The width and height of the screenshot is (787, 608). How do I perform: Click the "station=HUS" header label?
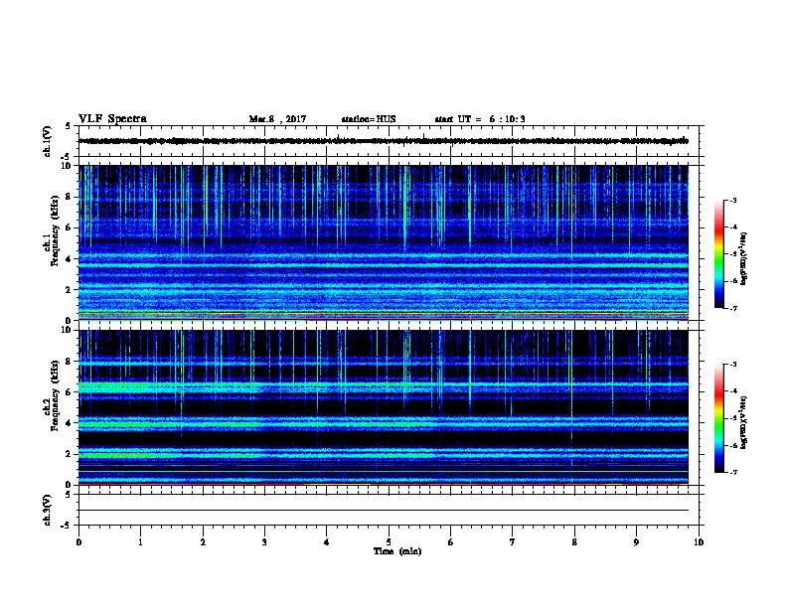pyautogui.click(x=369, y=119)
